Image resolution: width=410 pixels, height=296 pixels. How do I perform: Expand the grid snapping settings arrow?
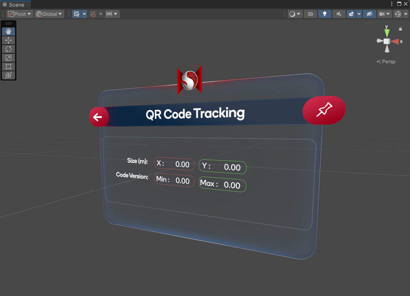[x=101, y=14]
